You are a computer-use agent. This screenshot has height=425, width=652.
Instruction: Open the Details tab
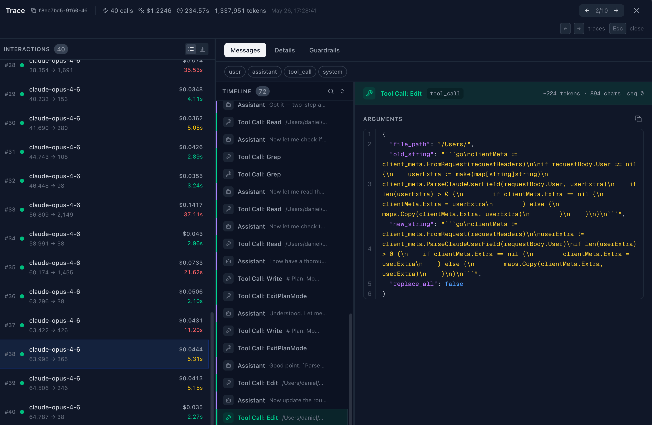pos(285,50)
